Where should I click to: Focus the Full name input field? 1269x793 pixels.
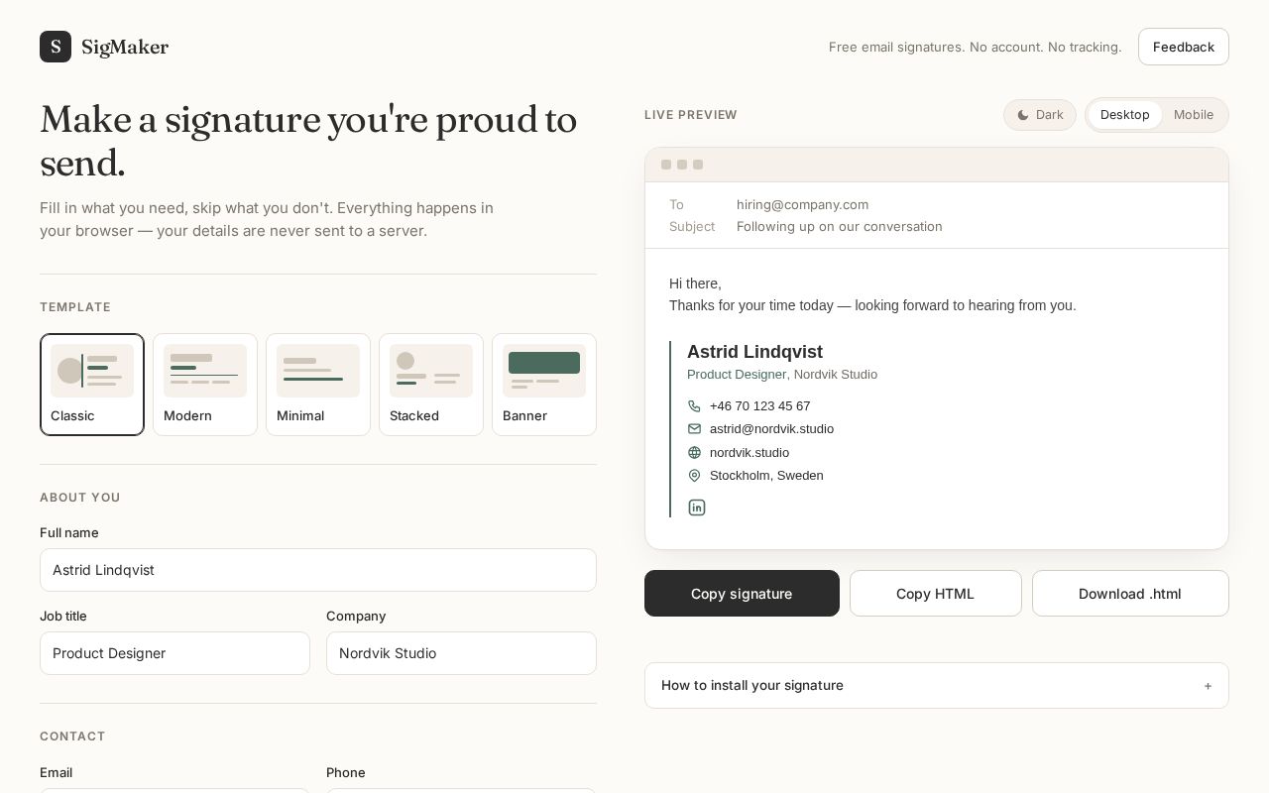pos(318,570)
